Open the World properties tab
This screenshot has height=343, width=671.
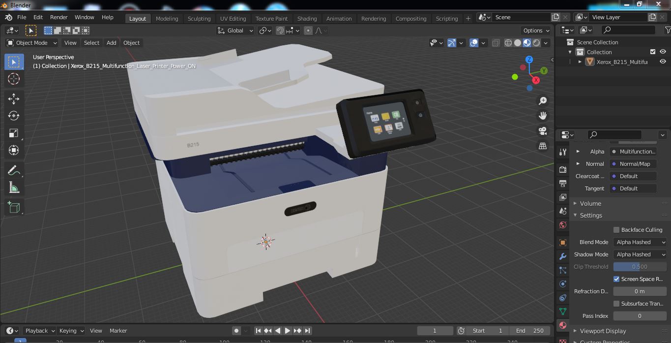point(563,225)
